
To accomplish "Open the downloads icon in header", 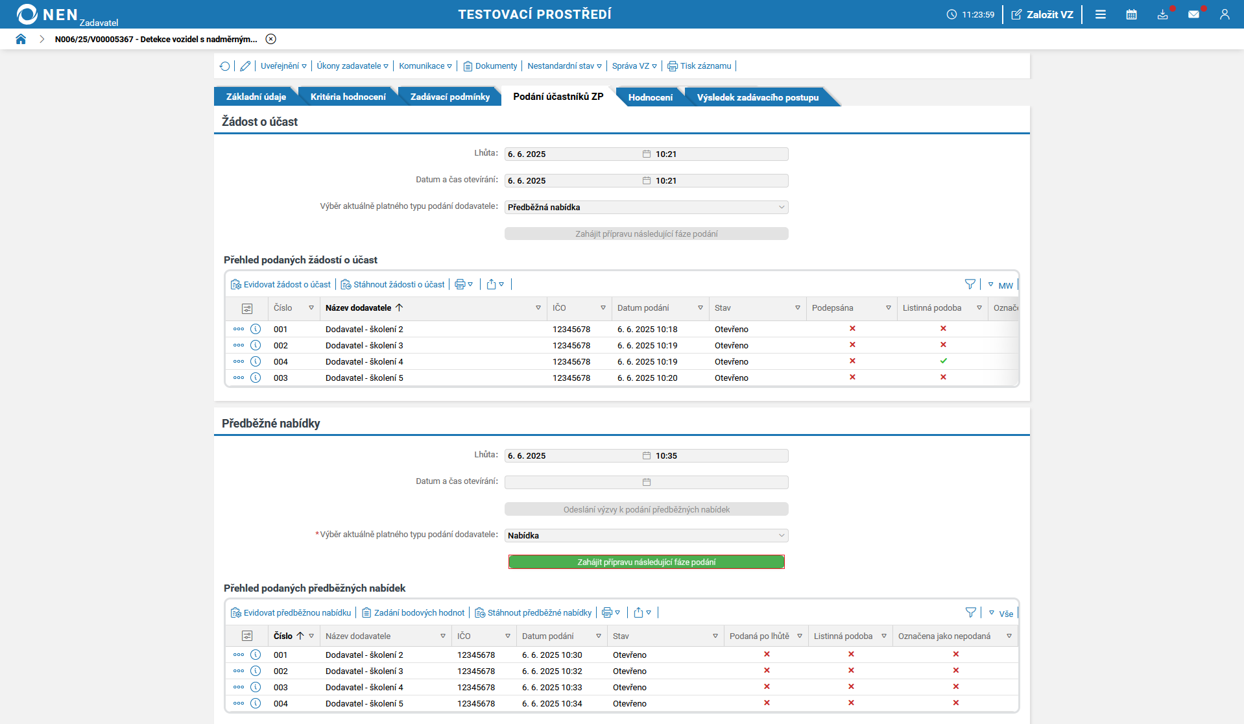I will pyautogui.click(x=1162, y=14).
